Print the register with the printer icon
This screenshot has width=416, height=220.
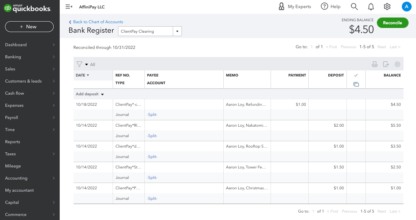click(375, 64)
